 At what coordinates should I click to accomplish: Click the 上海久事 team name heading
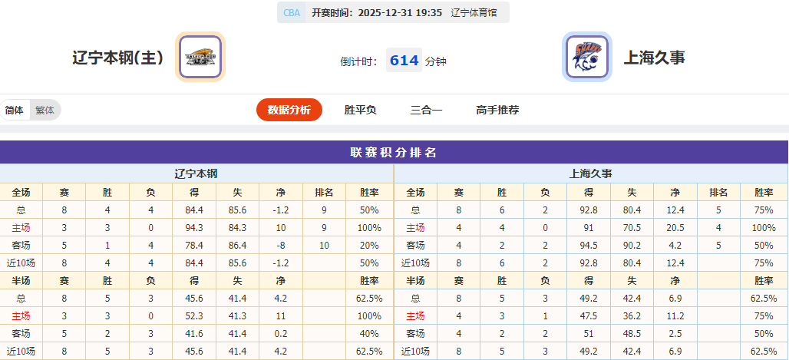(x=654, y=58)
